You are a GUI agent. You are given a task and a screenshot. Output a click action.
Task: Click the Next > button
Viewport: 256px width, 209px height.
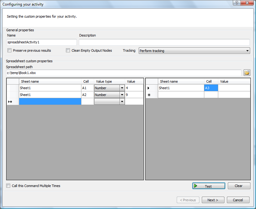[213, 200]
